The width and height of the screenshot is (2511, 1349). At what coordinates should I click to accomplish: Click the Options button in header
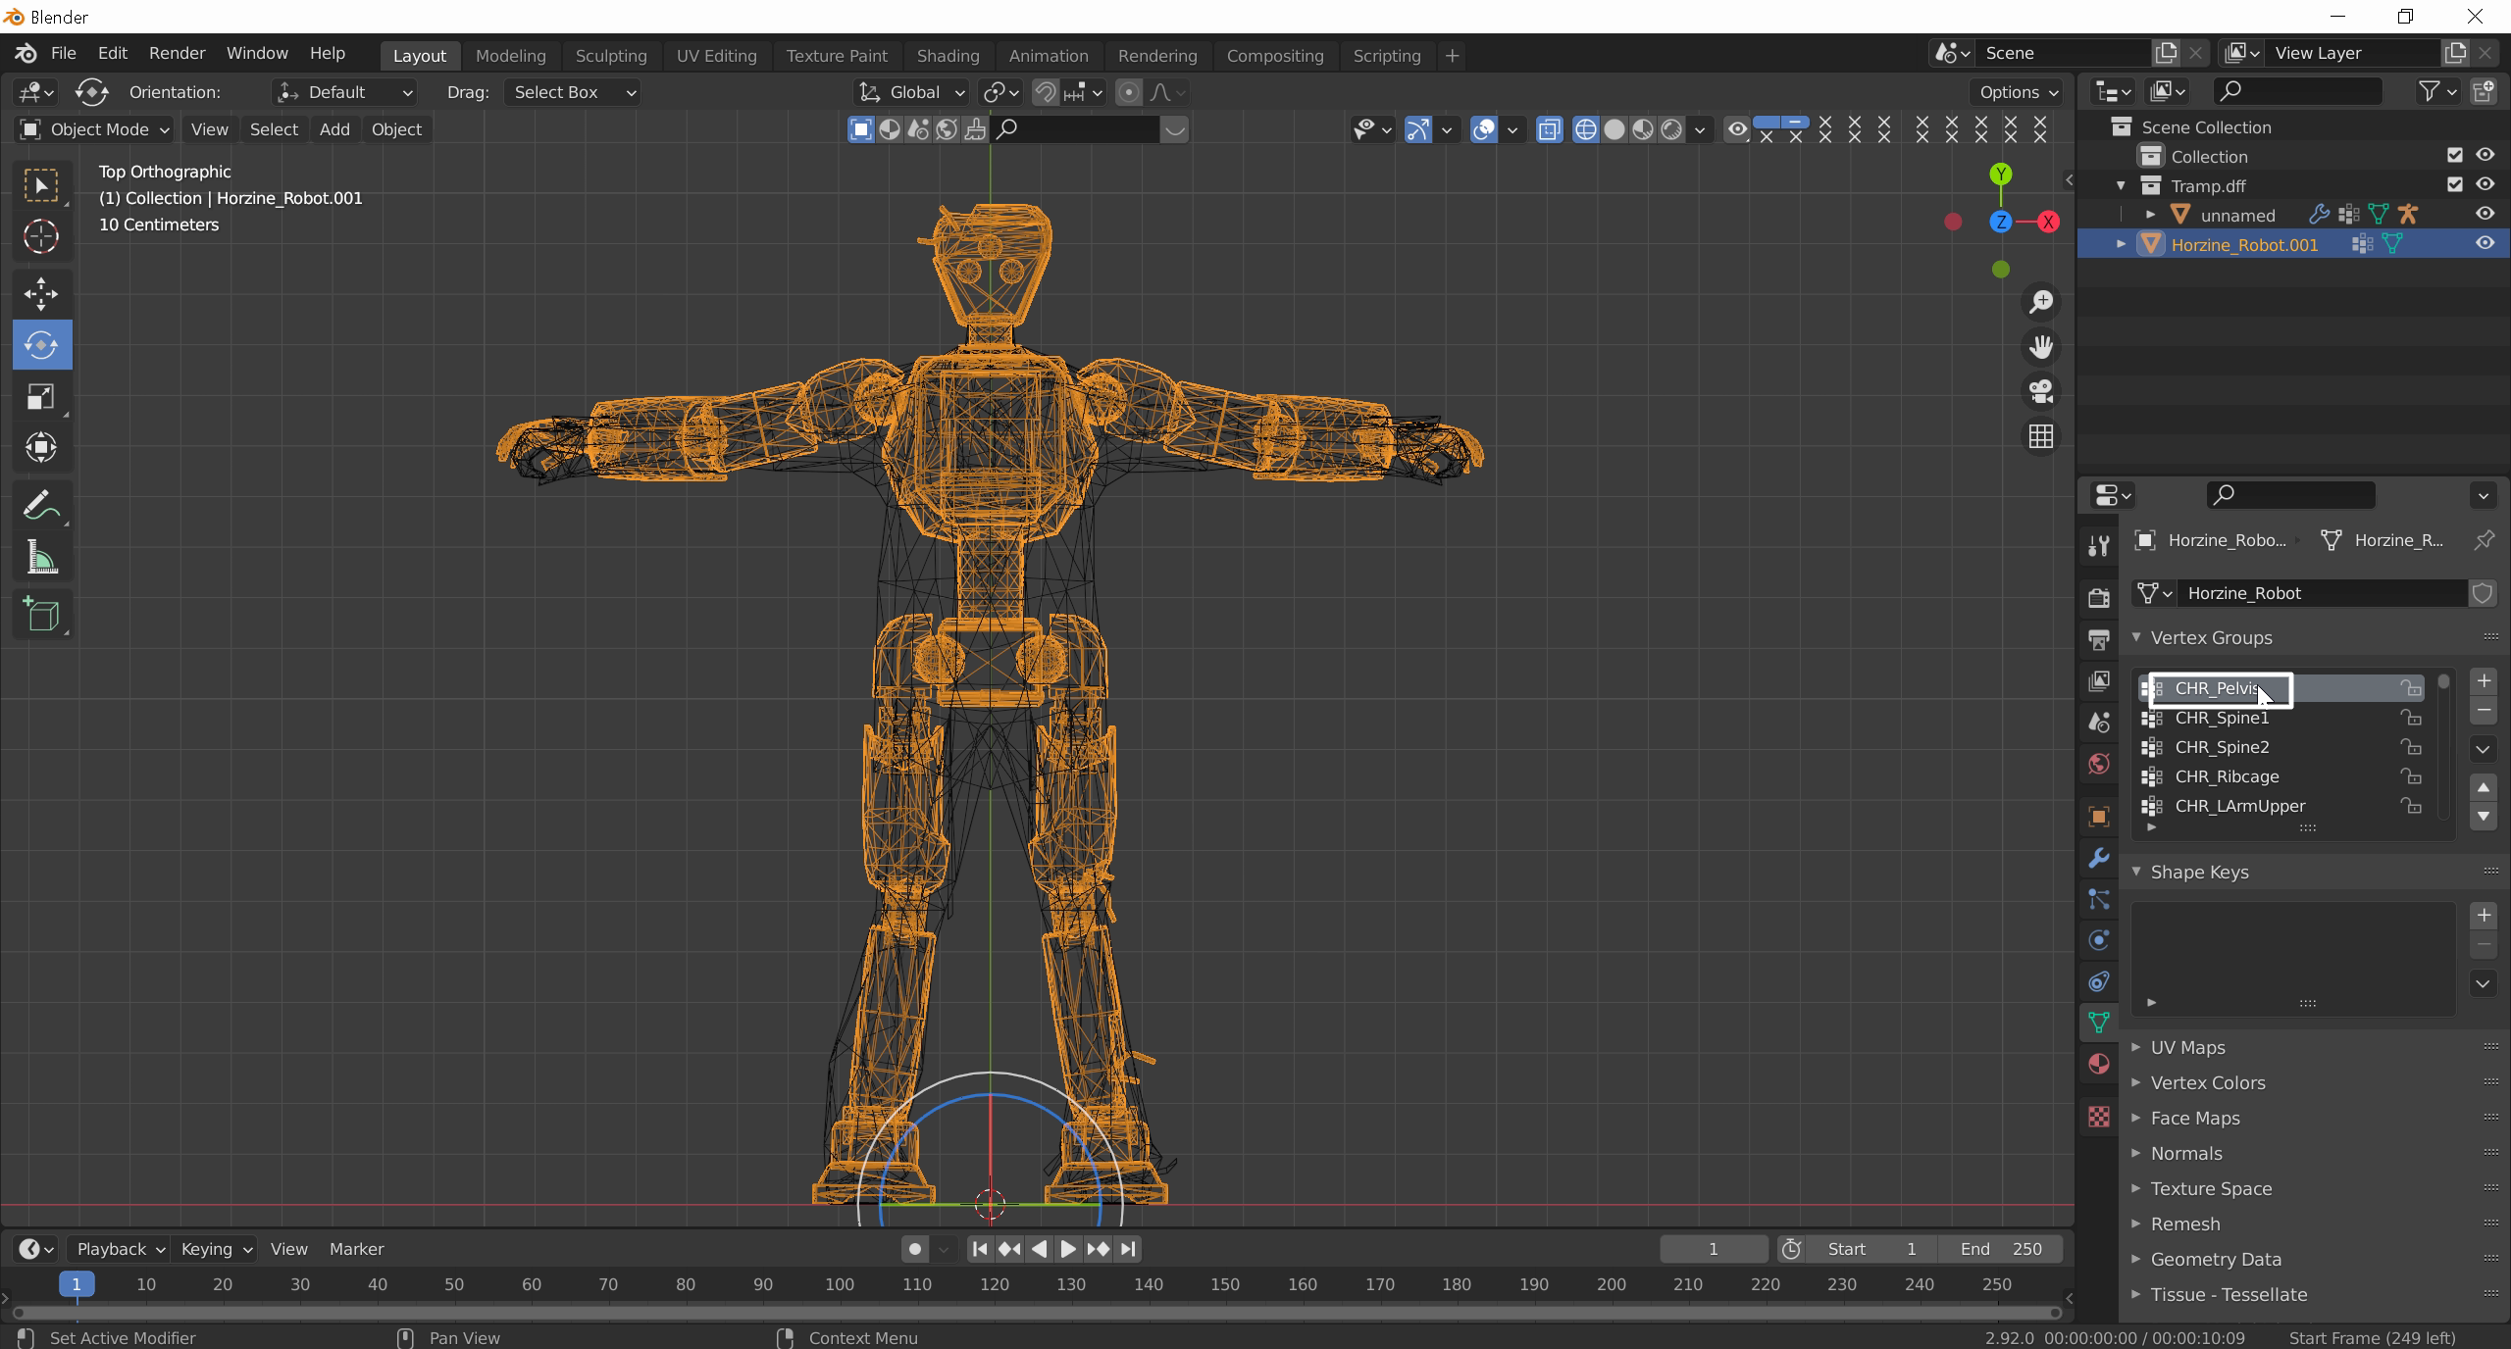[2017, 92]
